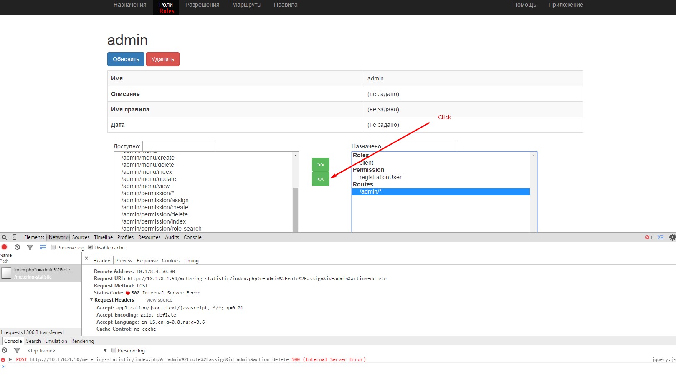
Task: Click the red error icon beside POST message
Action: pos(3,359)
